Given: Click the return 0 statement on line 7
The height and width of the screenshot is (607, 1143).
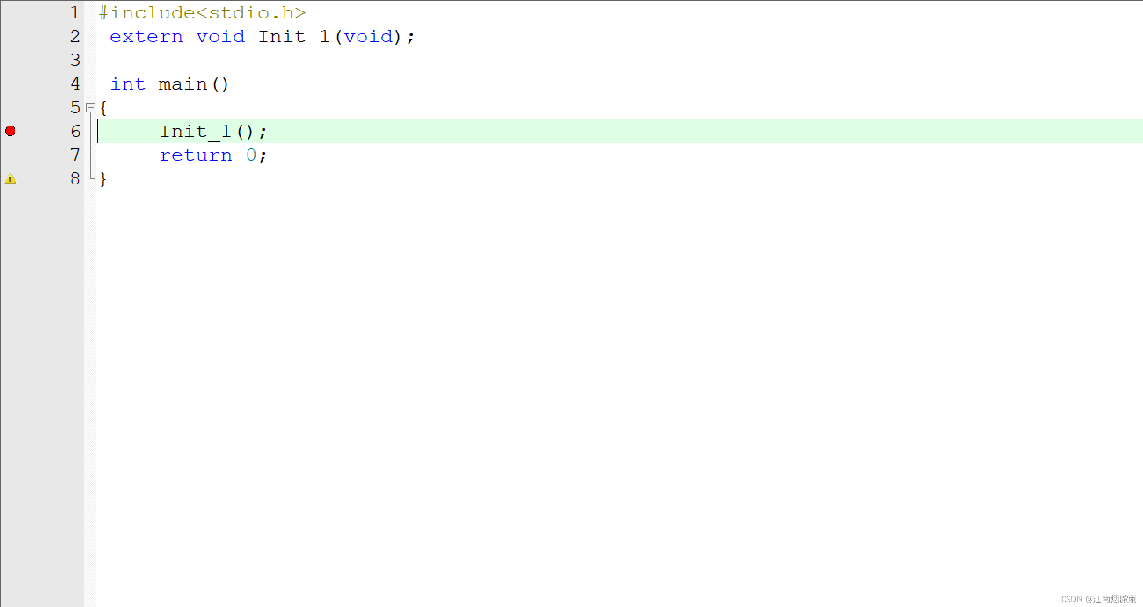Looking at the screenshot, I should tap(212, 155).
